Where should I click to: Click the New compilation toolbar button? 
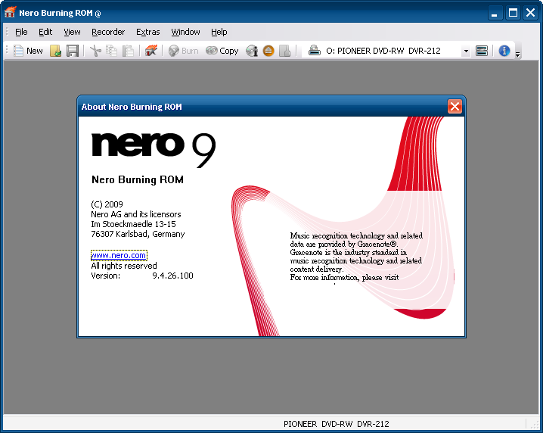28,51
